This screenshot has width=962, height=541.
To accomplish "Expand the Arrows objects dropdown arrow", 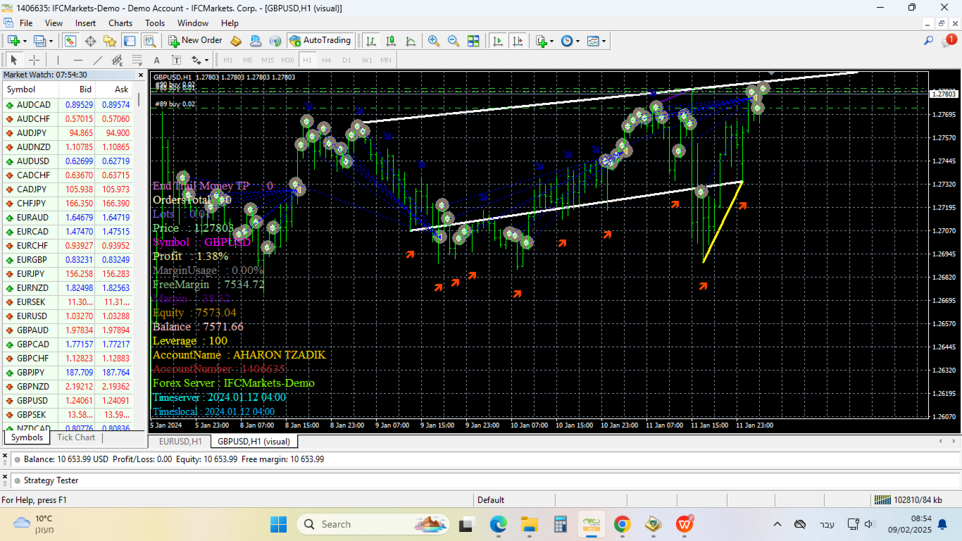I will (206, 60).
